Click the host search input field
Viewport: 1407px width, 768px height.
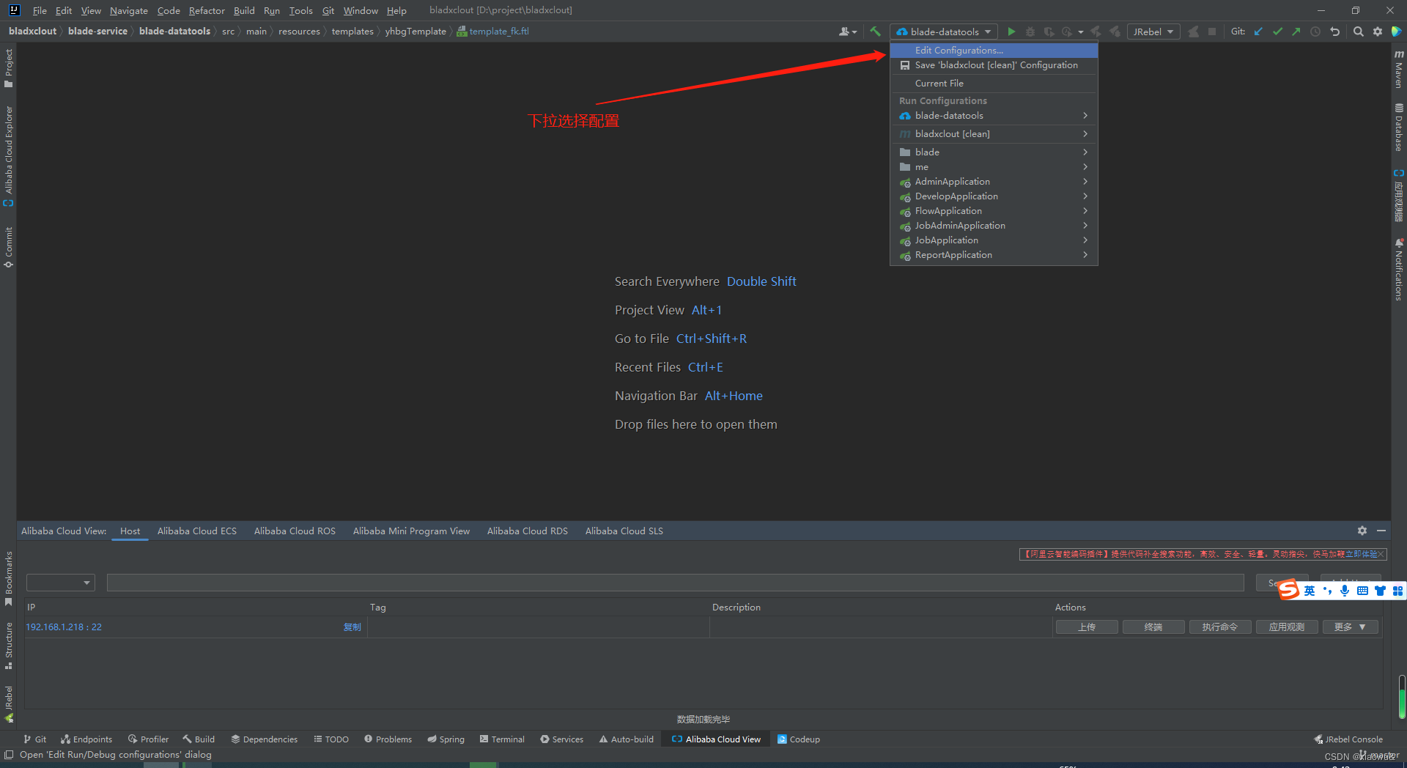676,583
